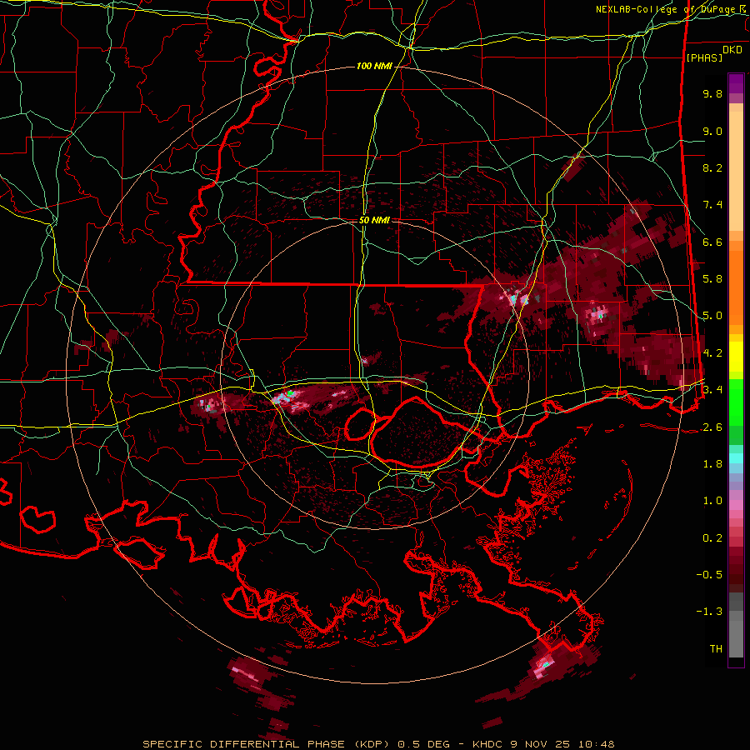
Task: Click the [PHAS] legend unit label
Action: pyautogui.click(x=704, y=57)
